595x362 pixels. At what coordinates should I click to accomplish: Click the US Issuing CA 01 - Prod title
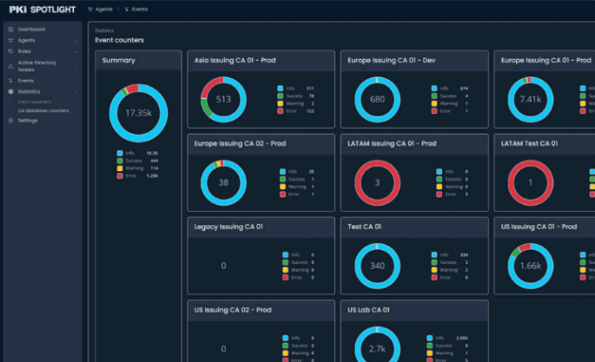[x=539, y=227]
